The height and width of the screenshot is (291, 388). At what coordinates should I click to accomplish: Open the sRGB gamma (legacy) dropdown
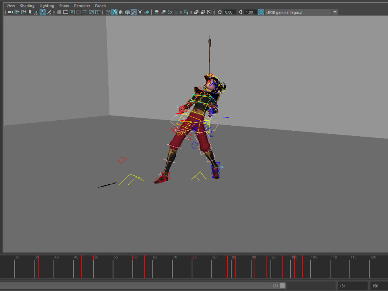coord(301,12)
